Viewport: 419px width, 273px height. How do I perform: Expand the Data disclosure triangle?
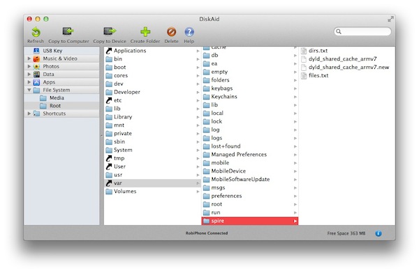29,74
